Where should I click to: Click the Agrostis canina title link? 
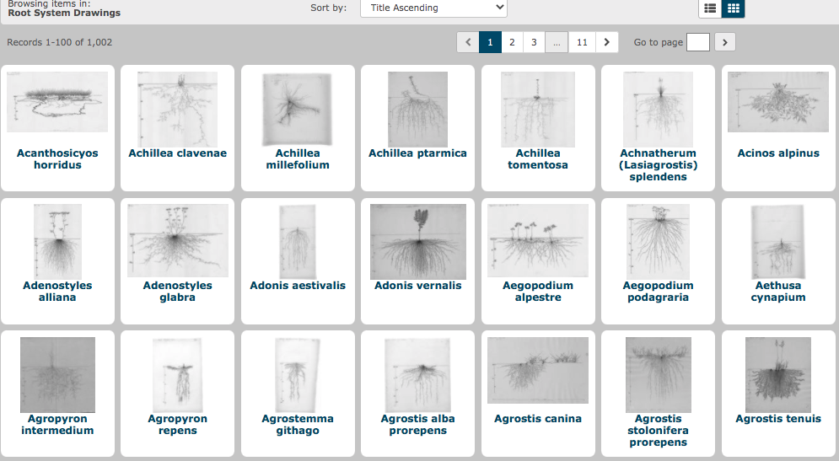point(538,419)
